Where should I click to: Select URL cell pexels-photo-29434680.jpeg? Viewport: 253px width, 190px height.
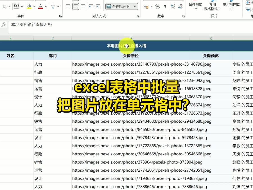pyautogui.click(x=130, y=121)
